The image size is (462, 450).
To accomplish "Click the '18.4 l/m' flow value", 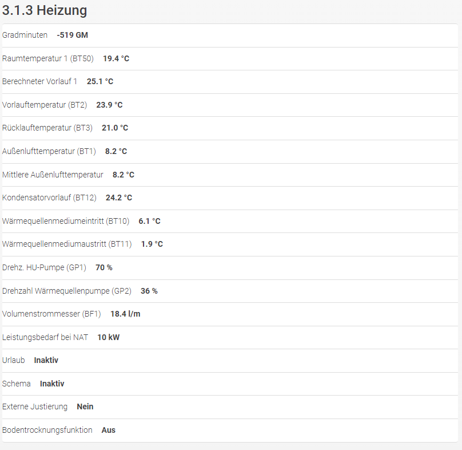I will tap(126, 314).
